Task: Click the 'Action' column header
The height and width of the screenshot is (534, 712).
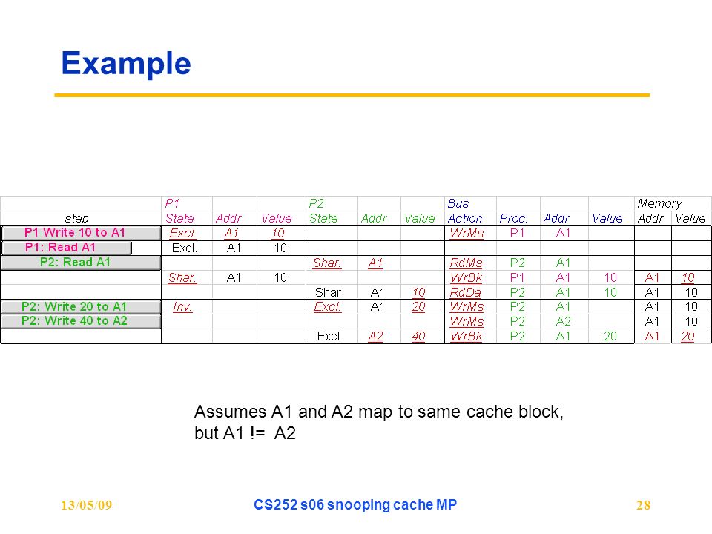Action: (465, 218)
